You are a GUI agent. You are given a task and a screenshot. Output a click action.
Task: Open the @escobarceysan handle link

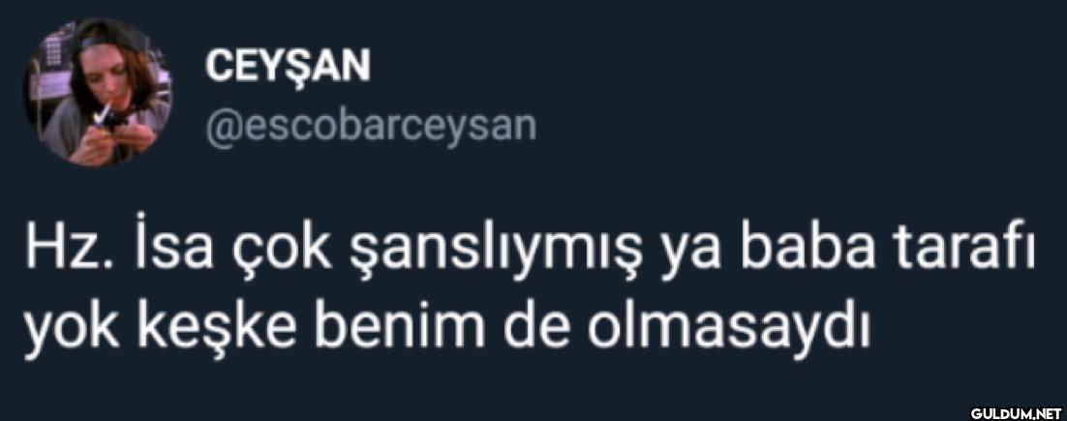(x=371, y=127)
